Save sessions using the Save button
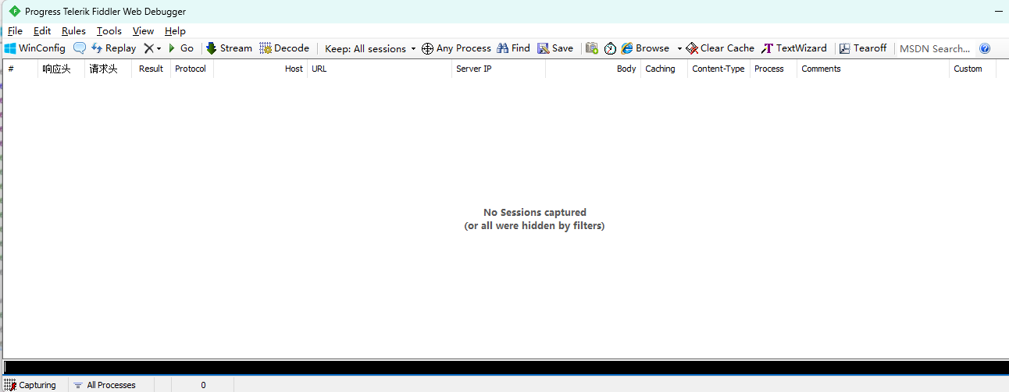 pyautogui.click(x=555, y=48)
